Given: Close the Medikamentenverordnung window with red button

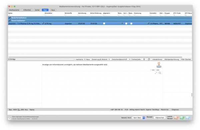Looking at the screenshot, I should [x=9, y=6].
